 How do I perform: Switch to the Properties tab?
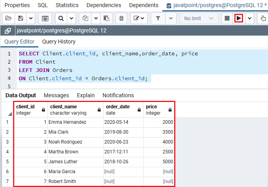point(17,5)
